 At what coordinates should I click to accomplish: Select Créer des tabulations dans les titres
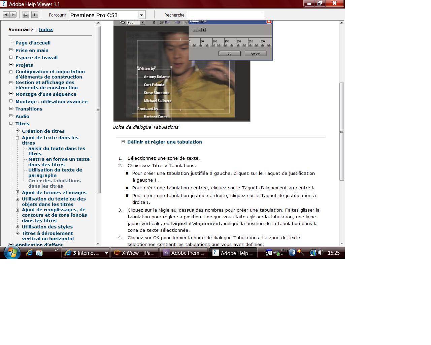(x=55, y=183)
